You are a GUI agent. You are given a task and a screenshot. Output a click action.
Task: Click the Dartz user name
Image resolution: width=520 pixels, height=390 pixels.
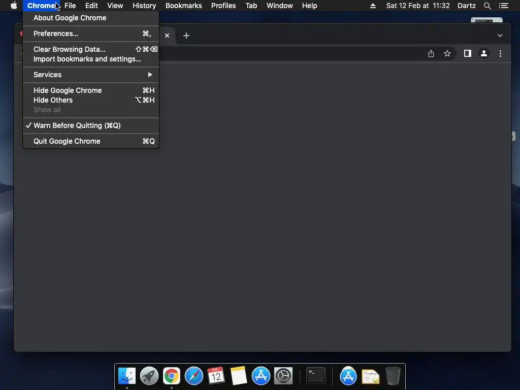(x=467, y=6)
